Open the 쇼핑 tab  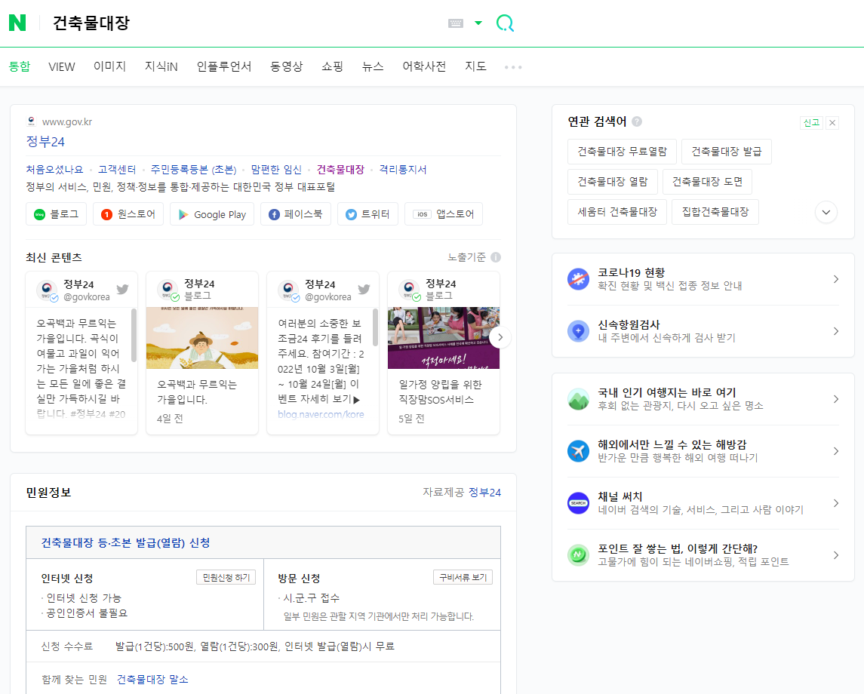point(332,66)
